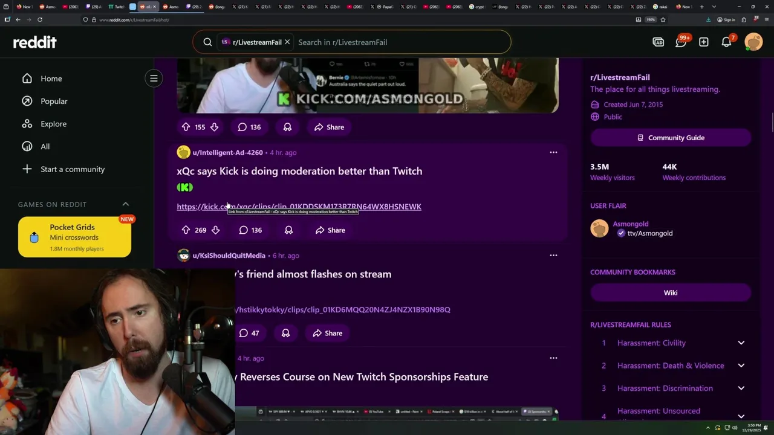Open the Wiki community bookmark
Screen dimensions: 774x435
click(671, 292)
